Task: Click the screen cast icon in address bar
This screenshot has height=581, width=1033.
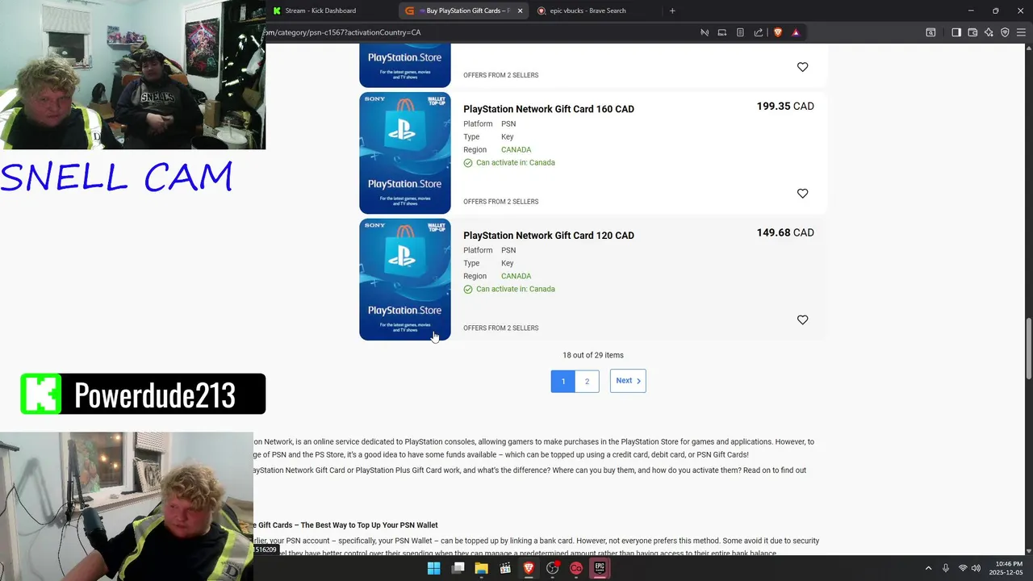Action: point(722,32)
